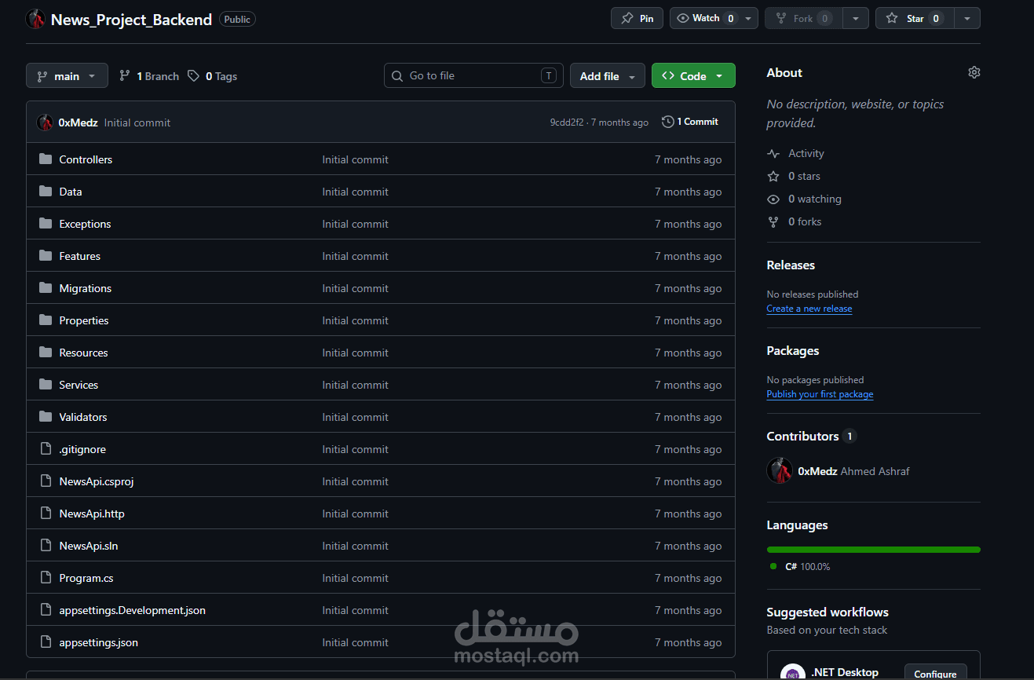Open the Migrations folder name
1034x680 pixels.
pyautogui.click(x=86, y=288)
